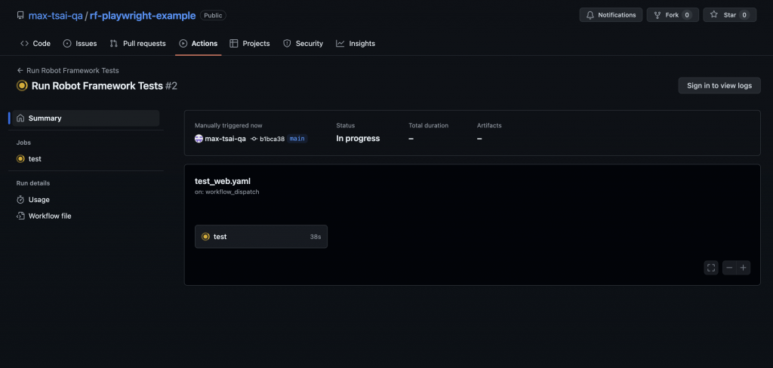Click the in-progress status icon beside run title
773x368 pixels.
22,86
